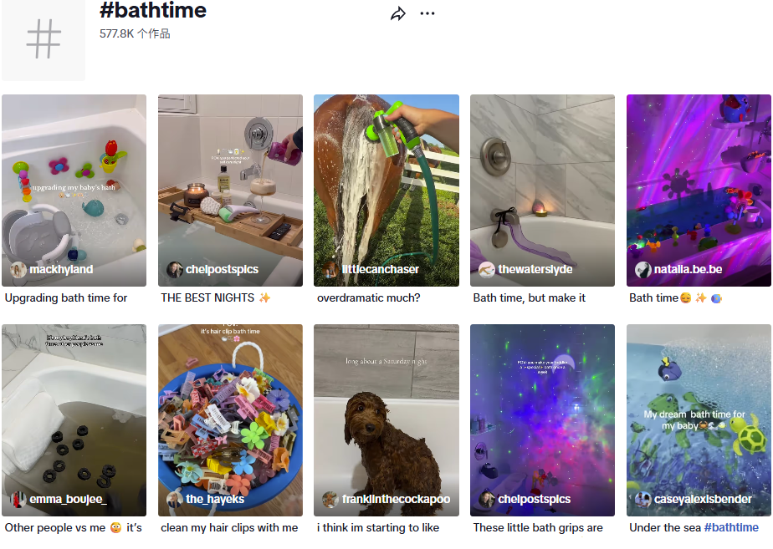773x549 pixels.
Task: Open the three-dot more options menu
Action: [x=427, y=13]
